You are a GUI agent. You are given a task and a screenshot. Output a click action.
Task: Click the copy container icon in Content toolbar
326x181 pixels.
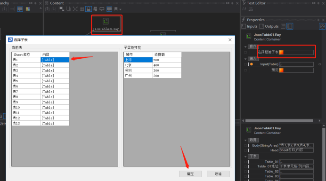click(x=68, y=9)
